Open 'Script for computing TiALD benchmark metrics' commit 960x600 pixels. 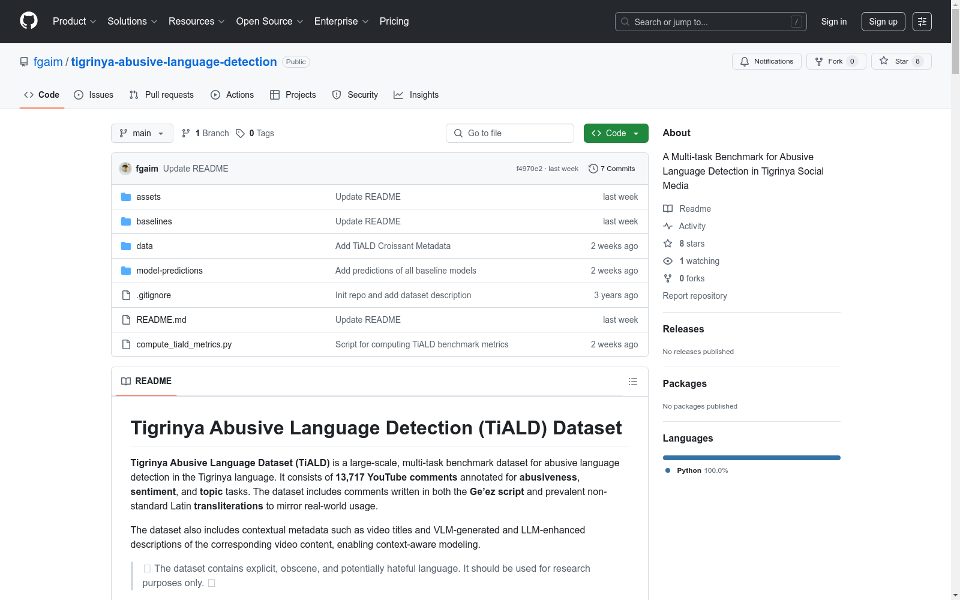click(422, 344)
